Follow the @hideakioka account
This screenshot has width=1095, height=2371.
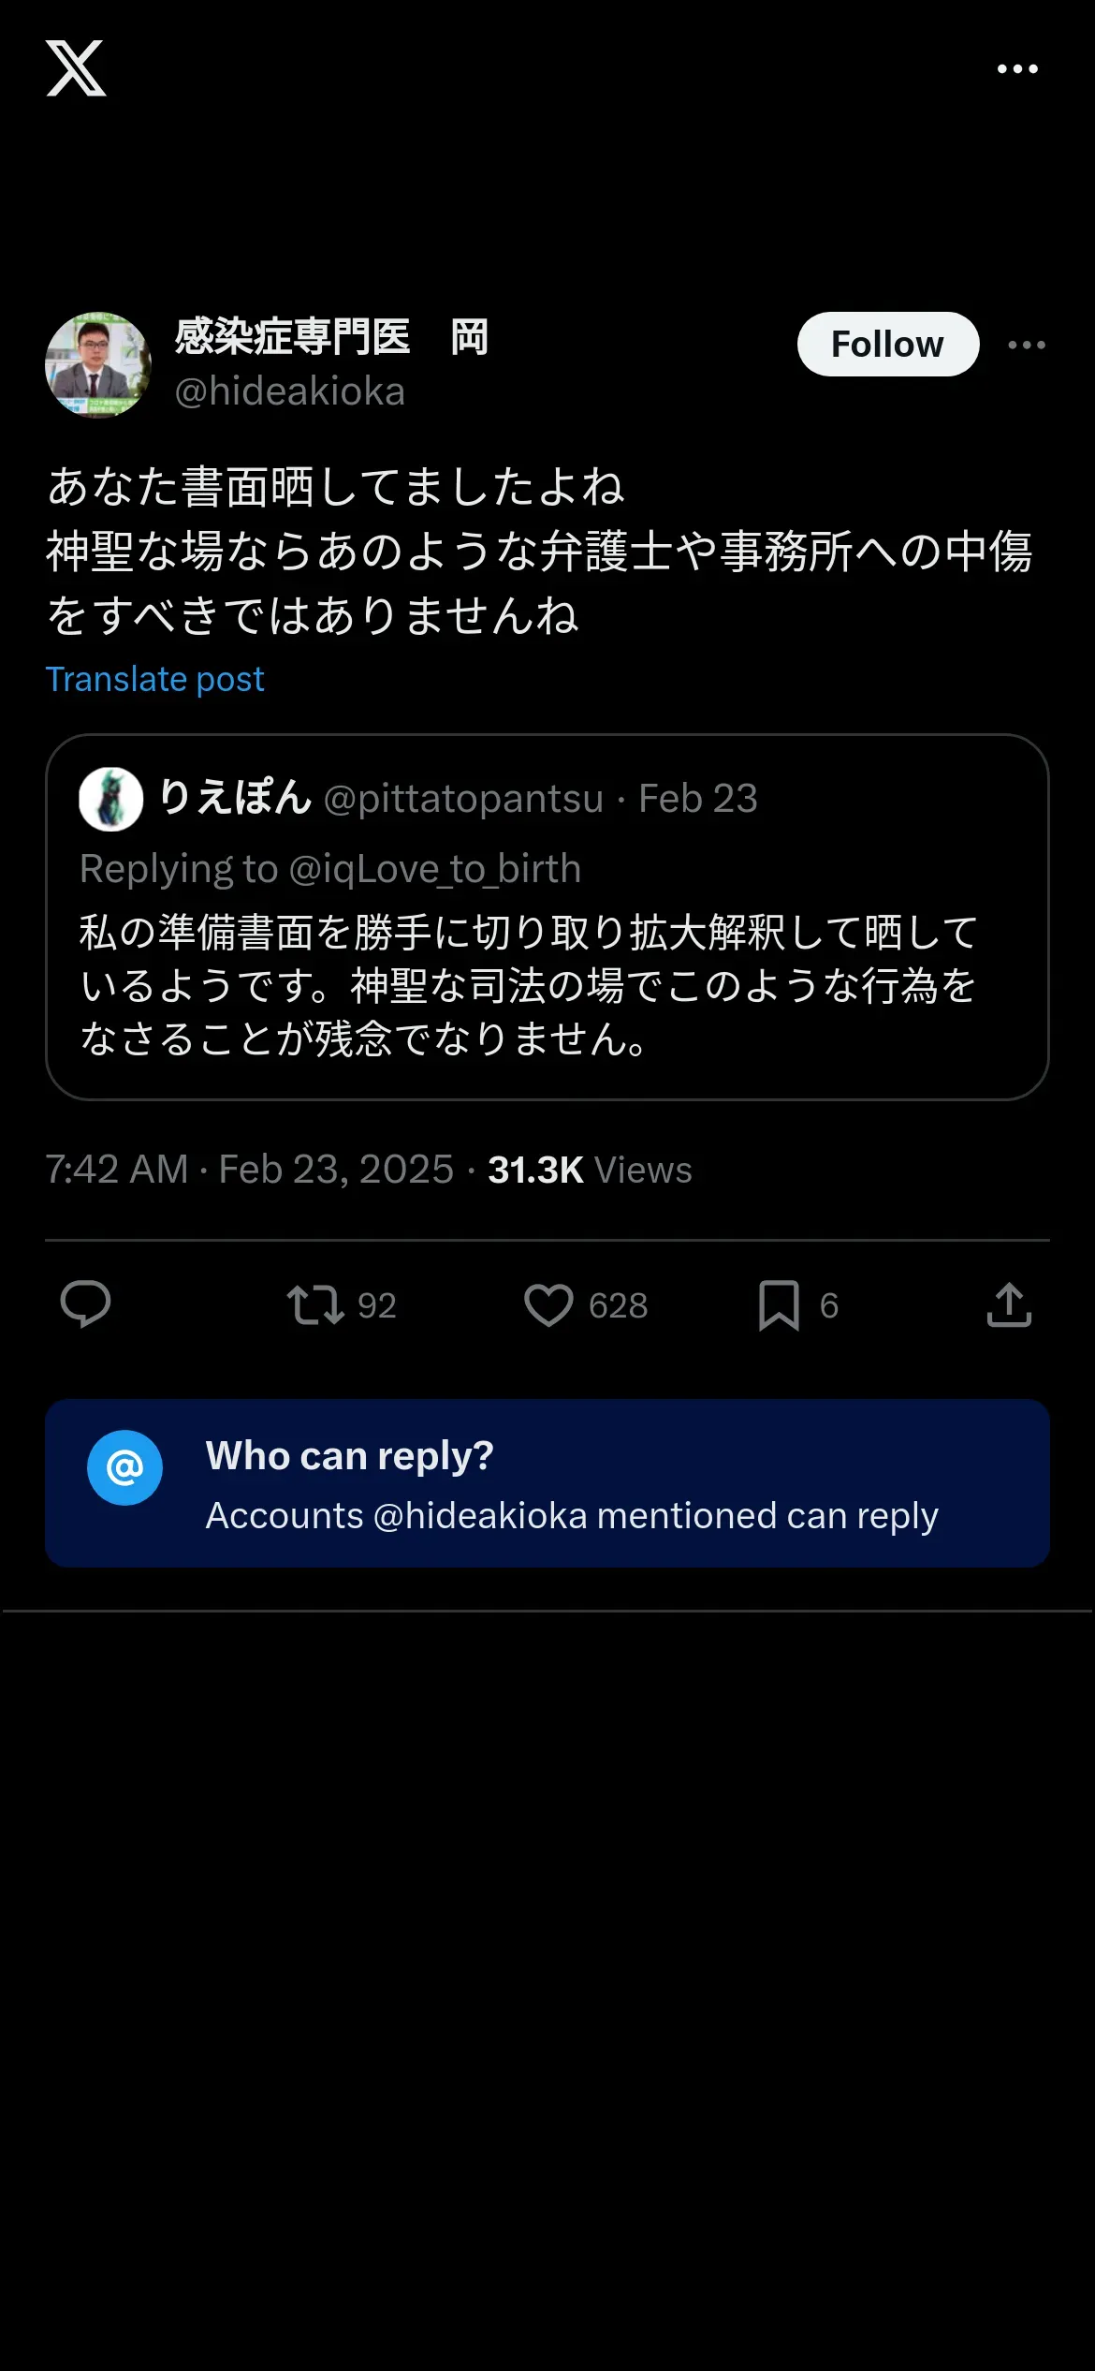click(x=887, y=345)
